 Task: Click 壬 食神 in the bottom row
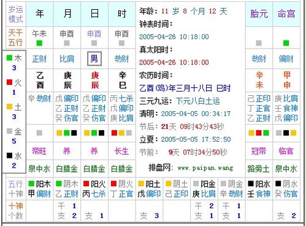[259, 193]
